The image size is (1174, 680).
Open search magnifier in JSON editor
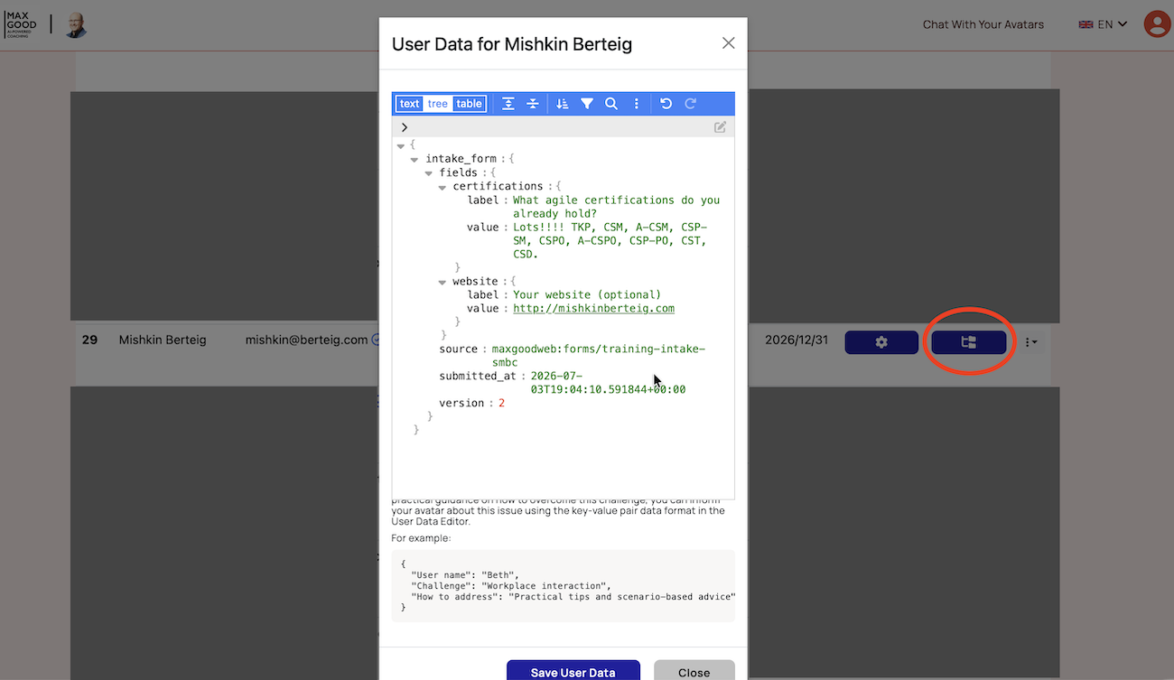611,104
